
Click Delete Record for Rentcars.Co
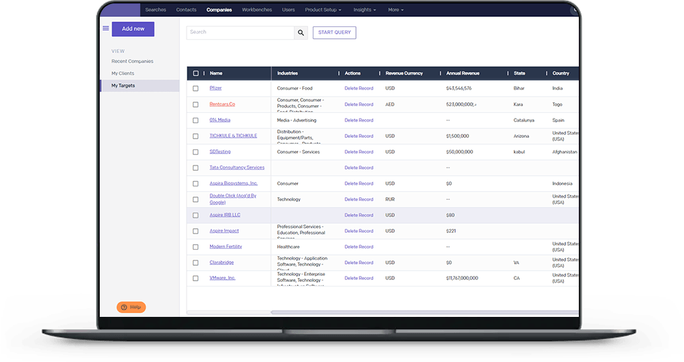coord(359,104)
